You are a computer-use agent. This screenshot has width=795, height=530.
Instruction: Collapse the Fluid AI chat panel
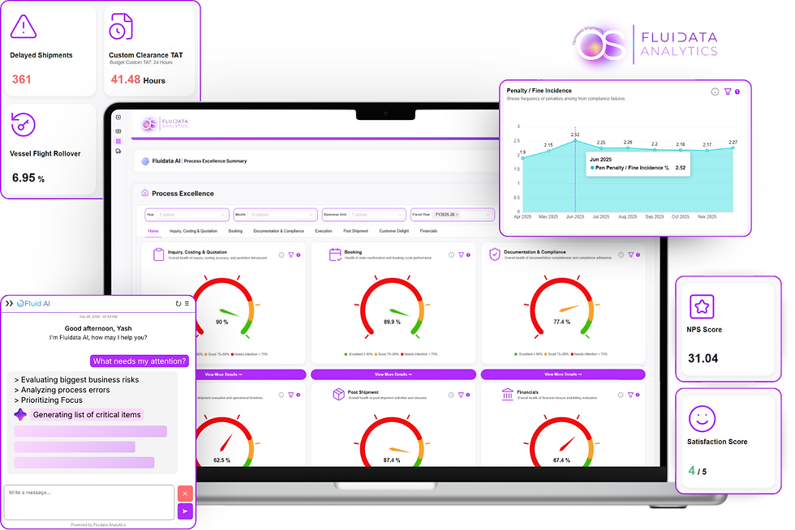coord(9,304)
